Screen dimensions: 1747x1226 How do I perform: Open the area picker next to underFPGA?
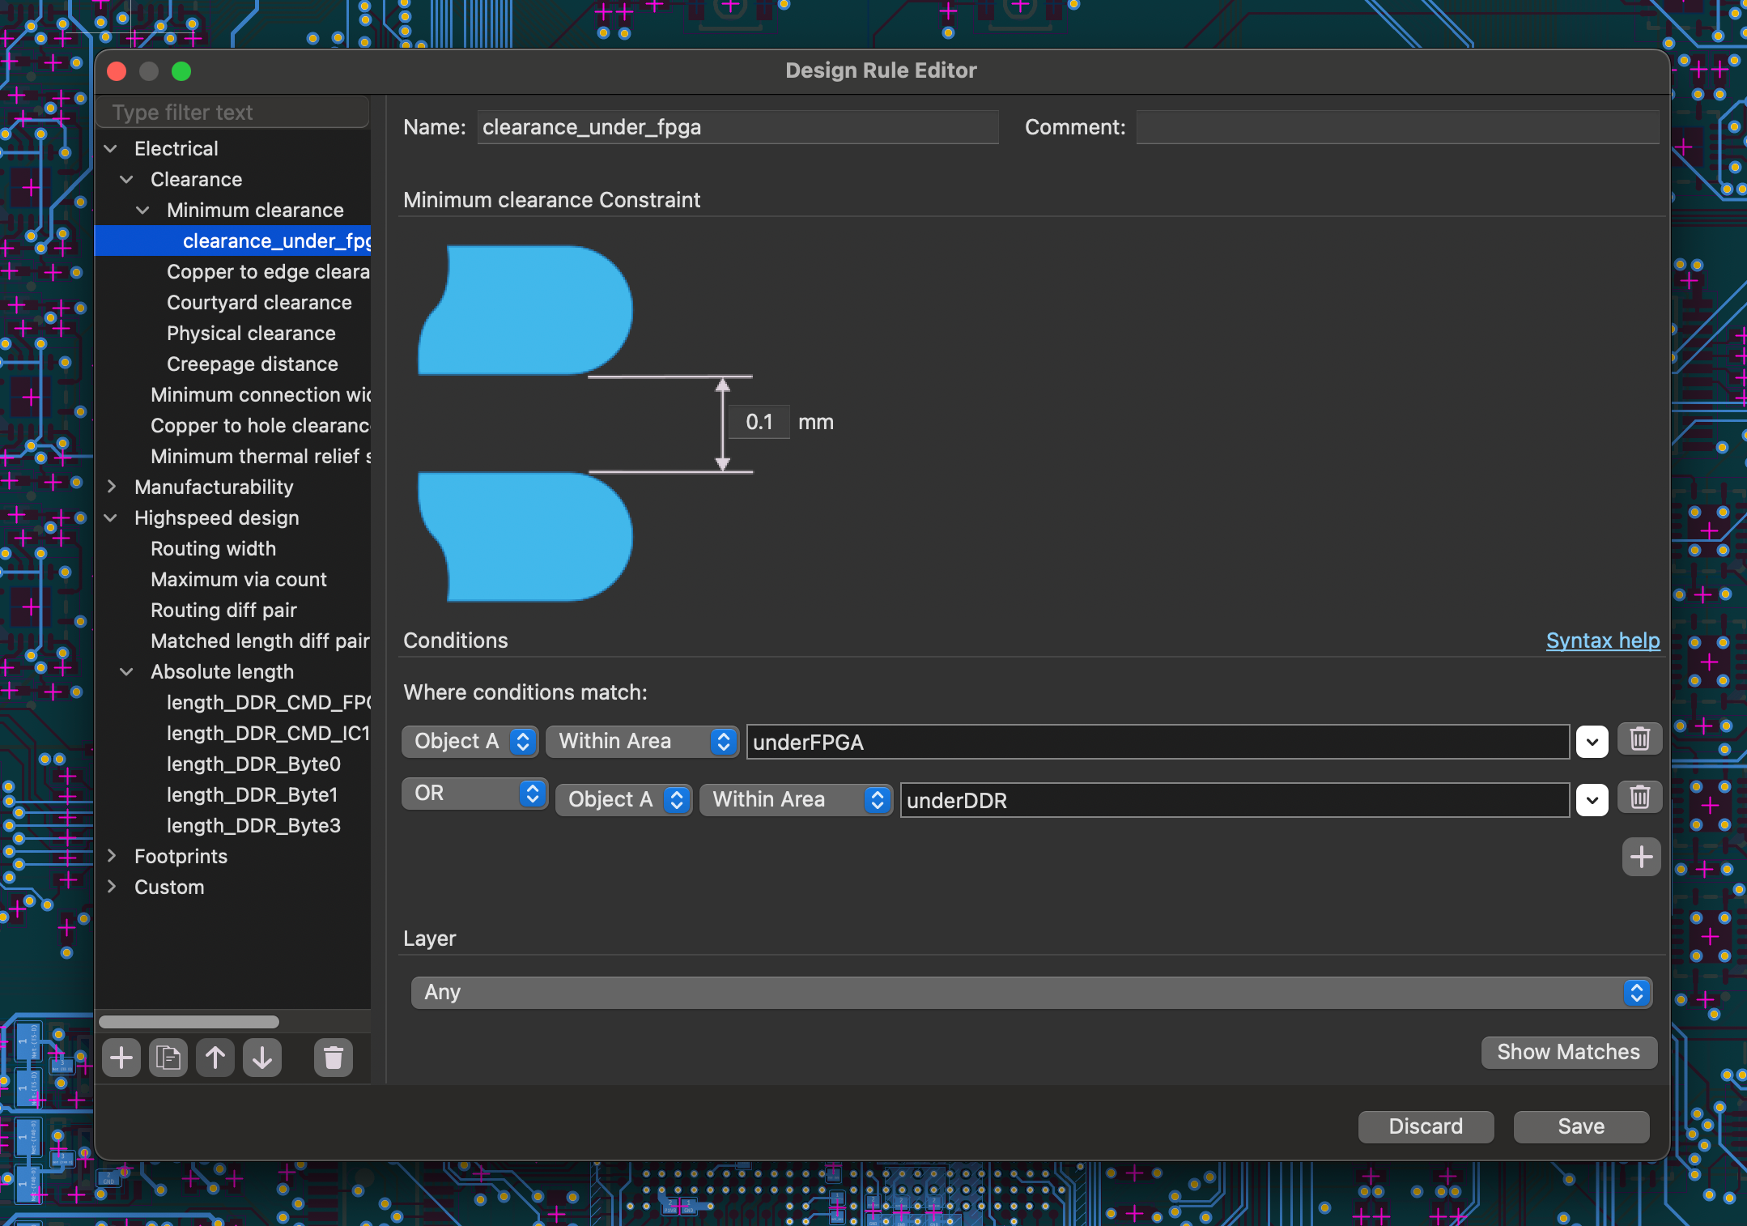point(1592,741)
